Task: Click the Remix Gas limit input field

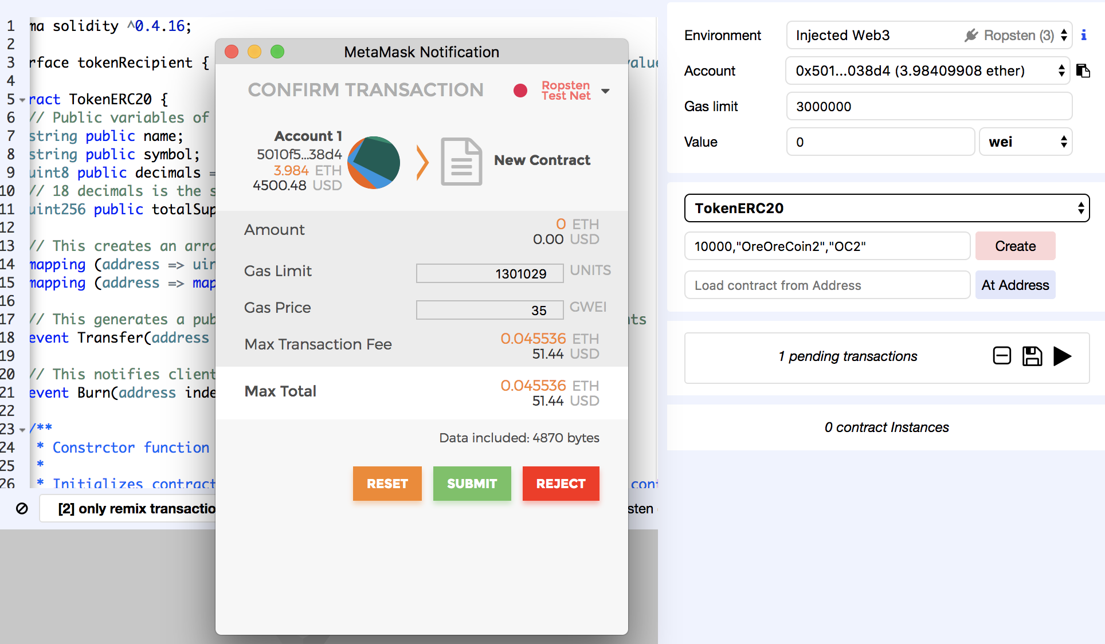Action: point(929,107)
